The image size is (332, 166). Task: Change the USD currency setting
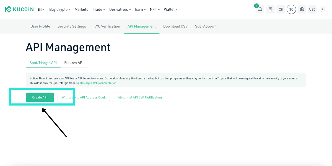pos(312,9)
